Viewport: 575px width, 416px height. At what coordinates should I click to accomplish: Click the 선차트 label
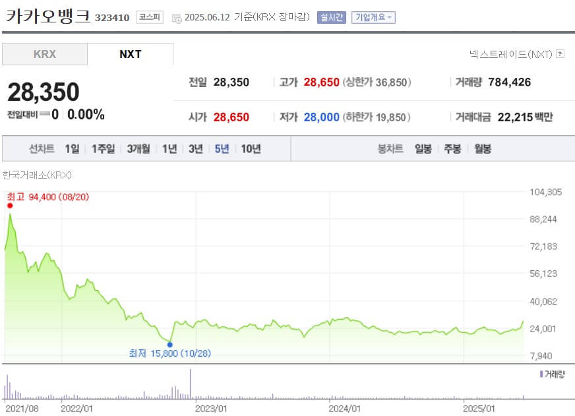pos(42,149)
